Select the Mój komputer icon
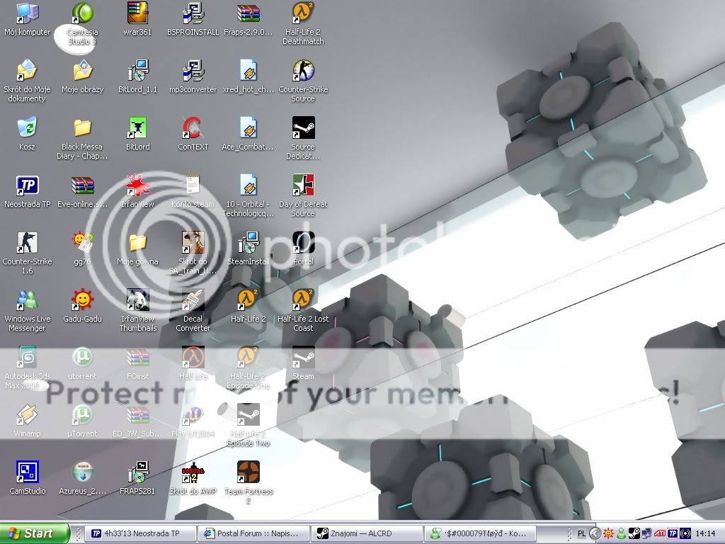Screen dimensions: 725x544 (27, 14)
